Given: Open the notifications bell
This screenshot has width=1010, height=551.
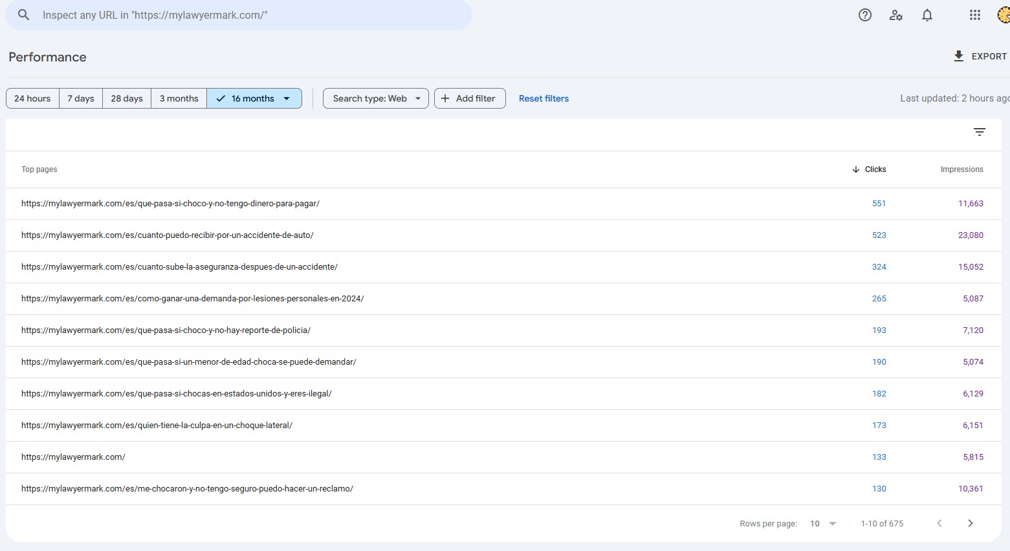Looking at the screenshot, I should point(927,15).
